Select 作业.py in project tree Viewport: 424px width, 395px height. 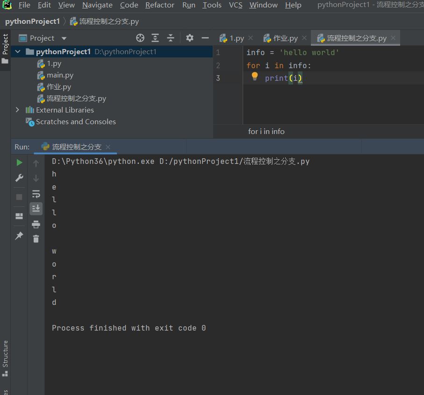point(54,87)
